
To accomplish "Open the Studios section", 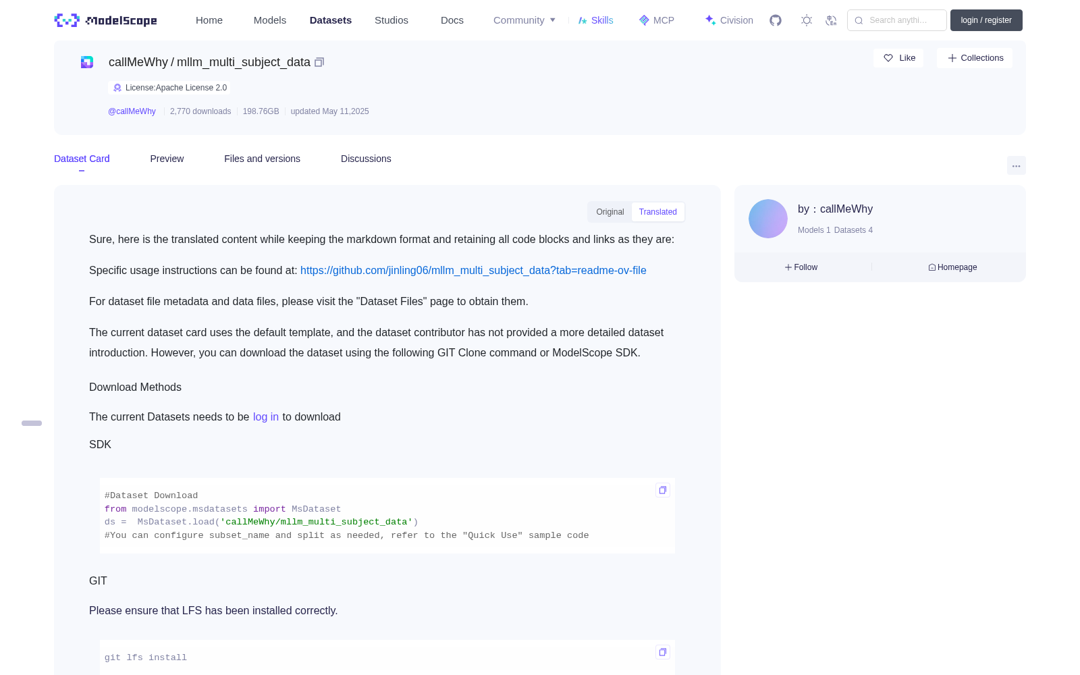I will pyautogui.click(x=391, y=20).
